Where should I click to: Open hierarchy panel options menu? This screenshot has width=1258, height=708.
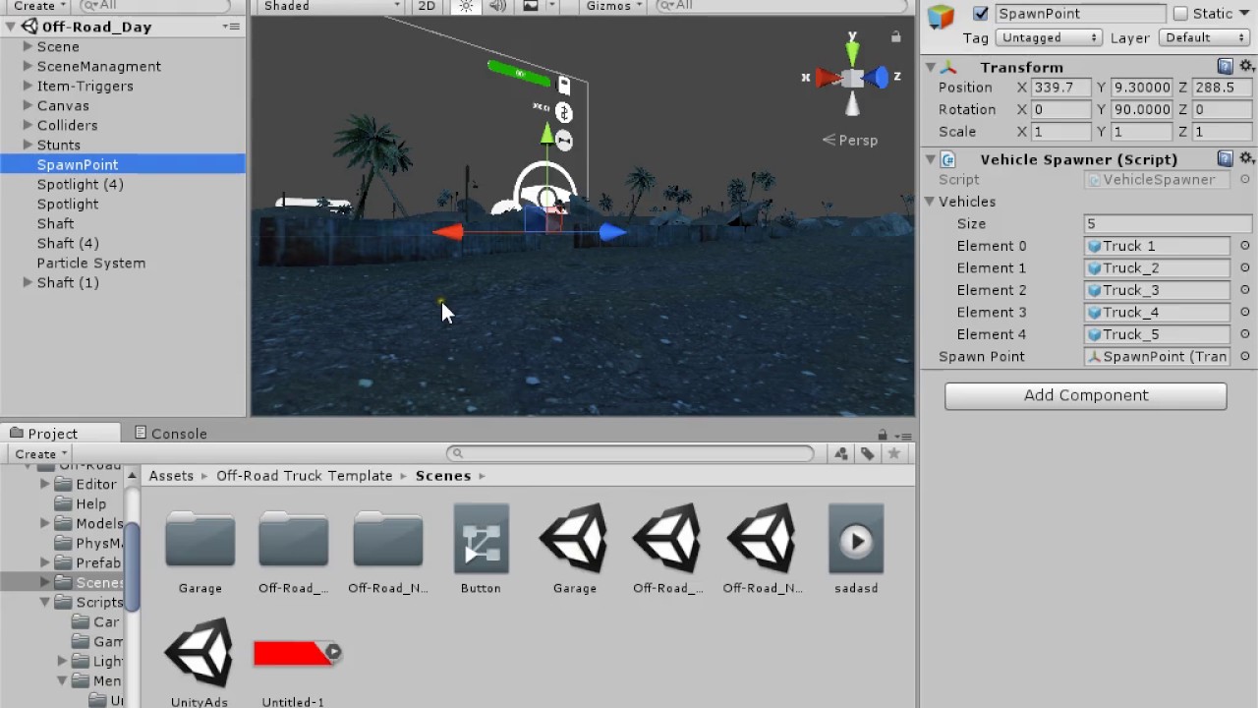232,27
